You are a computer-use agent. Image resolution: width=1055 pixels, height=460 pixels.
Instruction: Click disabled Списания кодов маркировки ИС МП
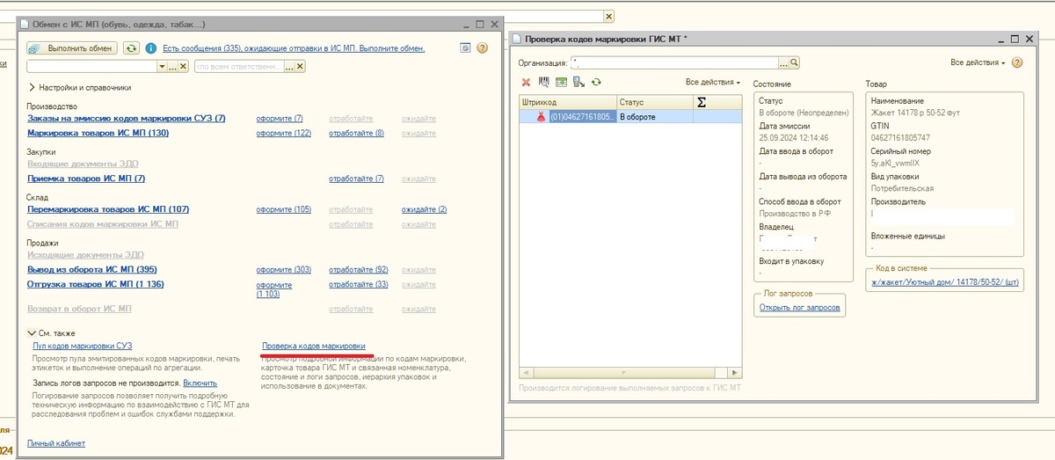(102, 224)
